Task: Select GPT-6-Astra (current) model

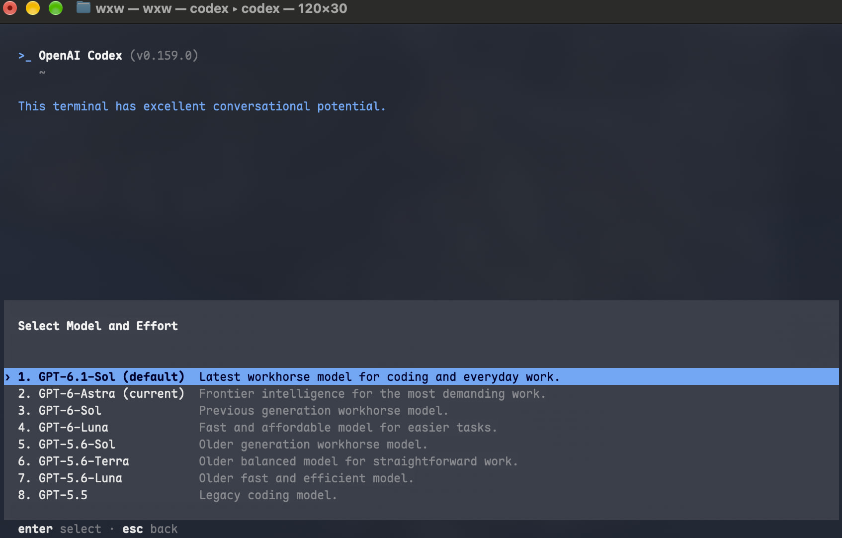Action: (x=421, y=394)
